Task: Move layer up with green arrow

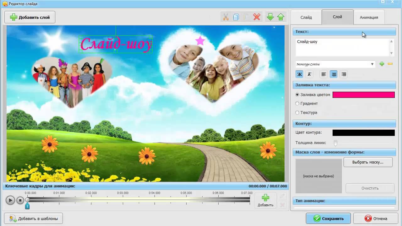Action: (x=281, y=17)
